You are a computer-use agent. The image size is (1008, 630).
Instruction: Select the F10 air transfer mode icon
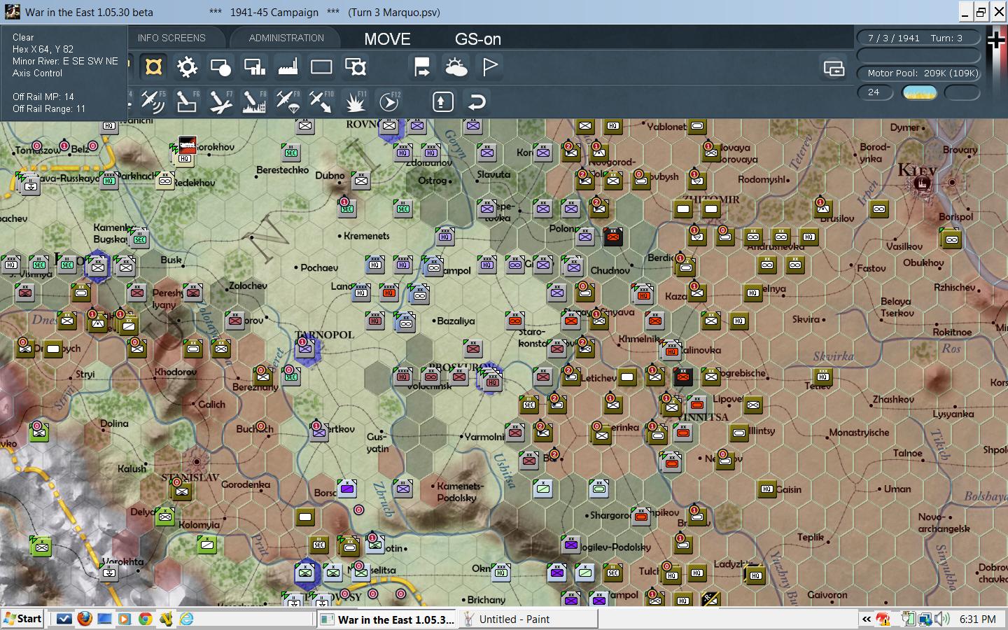pos(321,101)
